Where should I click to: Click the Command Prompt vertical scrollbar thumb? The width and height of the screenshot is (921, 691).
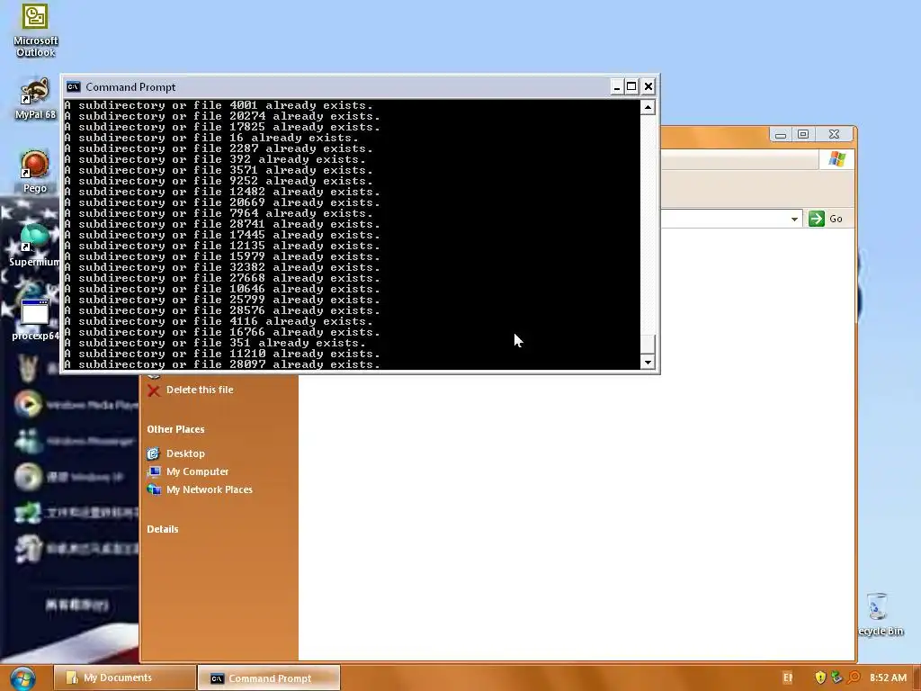coord(648,344)
